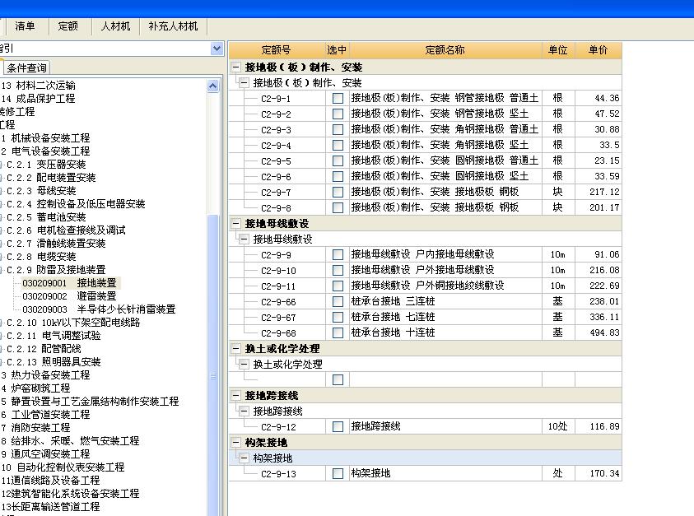The image size is (694, 516).
Task: Check the box for C2-9-7
Action: 338,192
